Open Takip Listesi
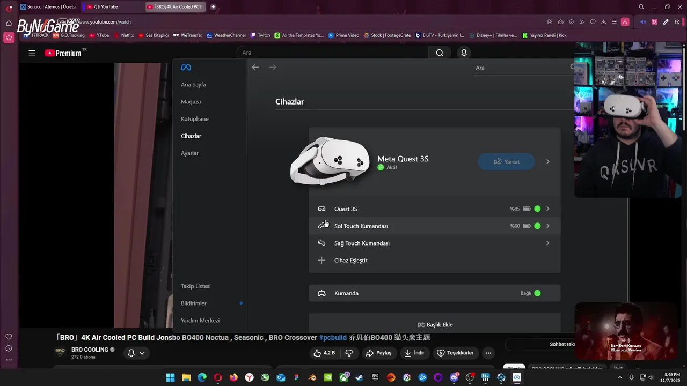 click(x=196, y=286)
